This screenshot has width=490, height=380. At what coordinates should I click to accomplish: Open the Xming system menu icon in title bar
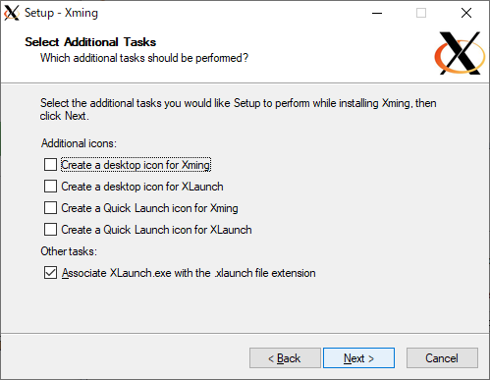pyautogui.click(x=12, y=13)
